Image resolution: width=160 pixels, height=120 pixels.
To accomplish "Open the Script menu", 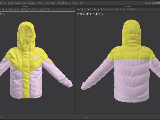I will [47, 3].
